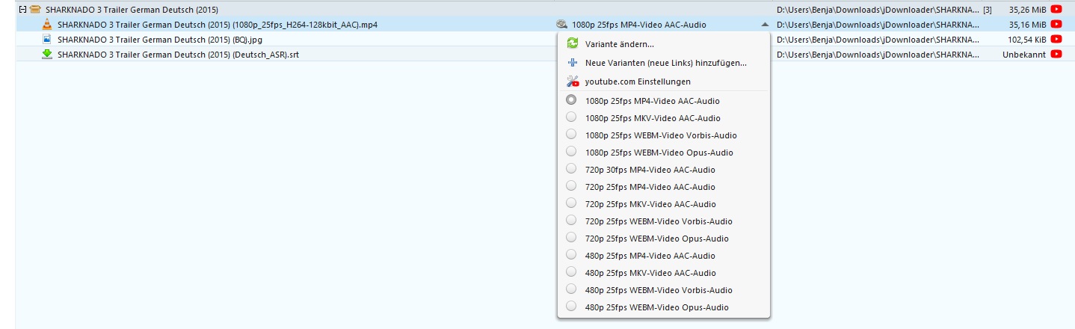Viewport: 1075px width, 329px height.
Task: Choose 'Neue Varianten (neue Links) hinzufügen...'
Action: point(666,64)
